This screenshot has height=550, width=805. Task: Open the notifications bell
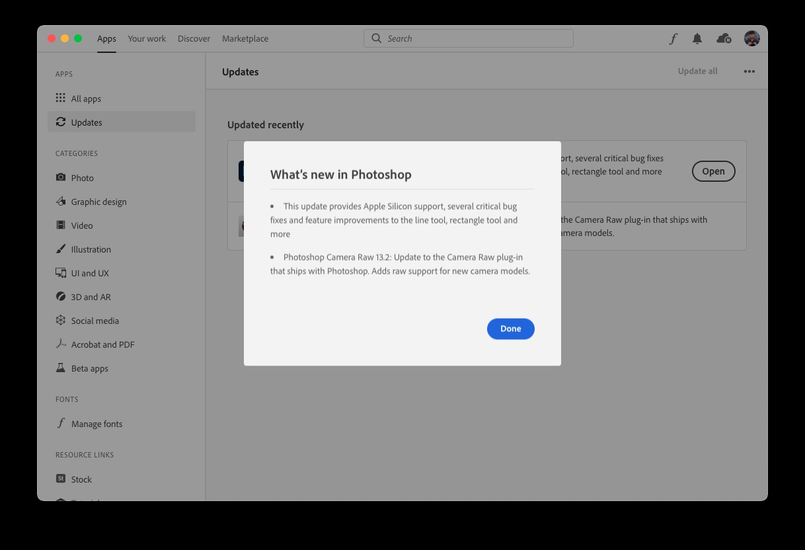click(697, 39)
